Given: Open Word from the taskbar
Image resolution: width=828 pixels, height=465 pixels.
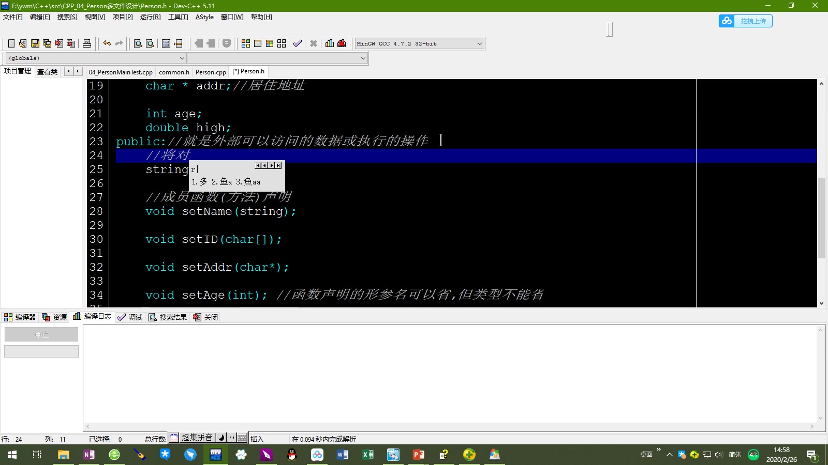Looking at the screenshot, I should (x=342, y=455).
